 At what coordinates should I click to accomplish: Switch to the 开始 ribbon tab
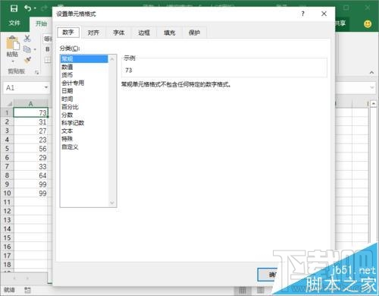(x=41, y=24)
